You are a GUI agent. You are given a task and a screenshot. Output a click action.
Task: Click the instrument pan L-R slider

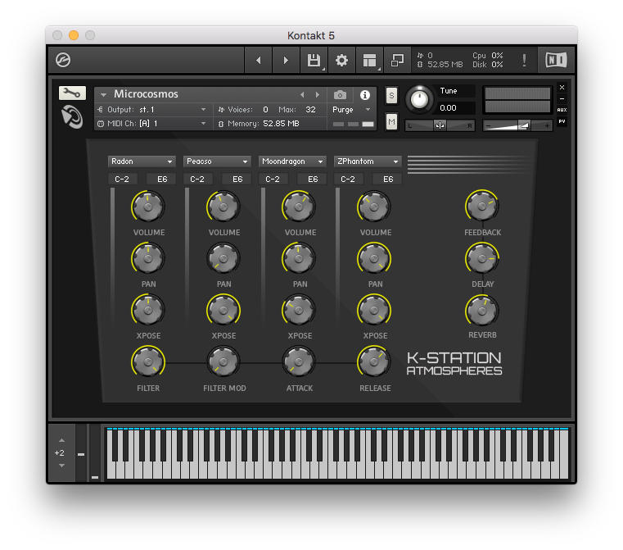tap(440, 125)
